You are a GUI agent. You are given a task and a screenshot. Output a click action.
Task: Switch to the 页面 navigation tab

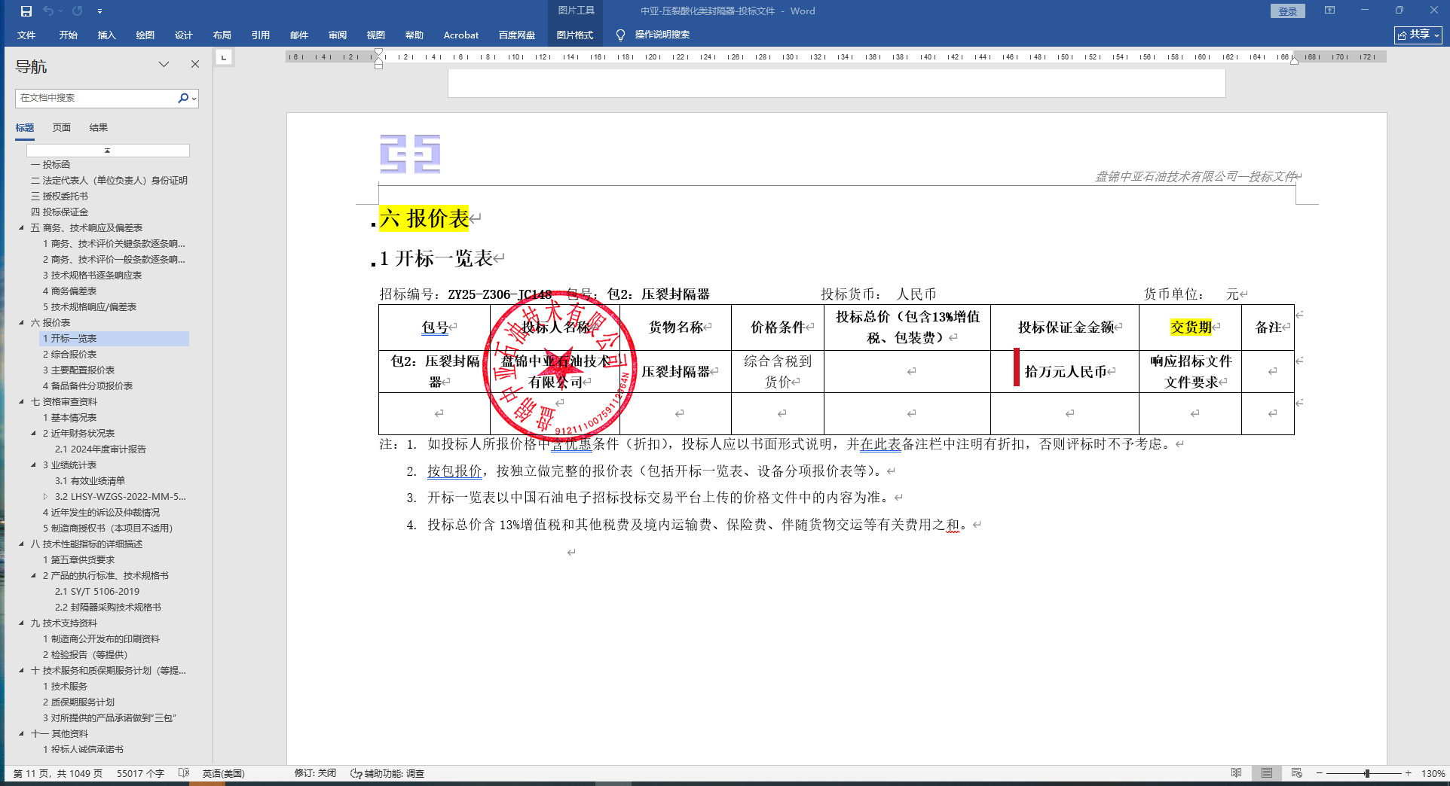click(62, 128)
